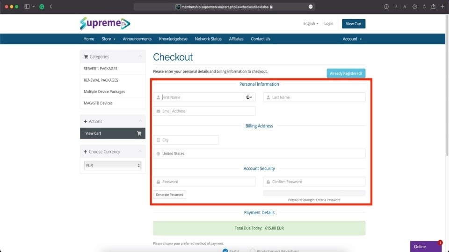Click the Confirm Password input field

(314, 182)
